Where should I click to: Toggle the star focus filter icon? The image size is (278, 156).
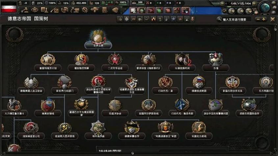coord(173,19)
